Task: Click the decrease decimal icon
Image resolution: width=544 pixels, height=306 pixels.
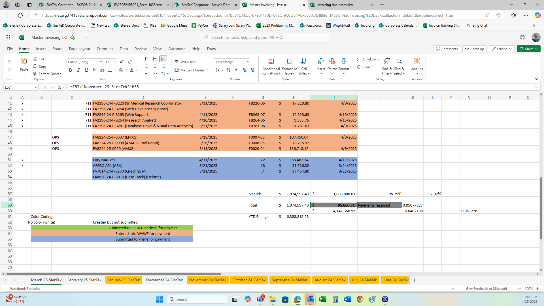Action: coord(252,70)
